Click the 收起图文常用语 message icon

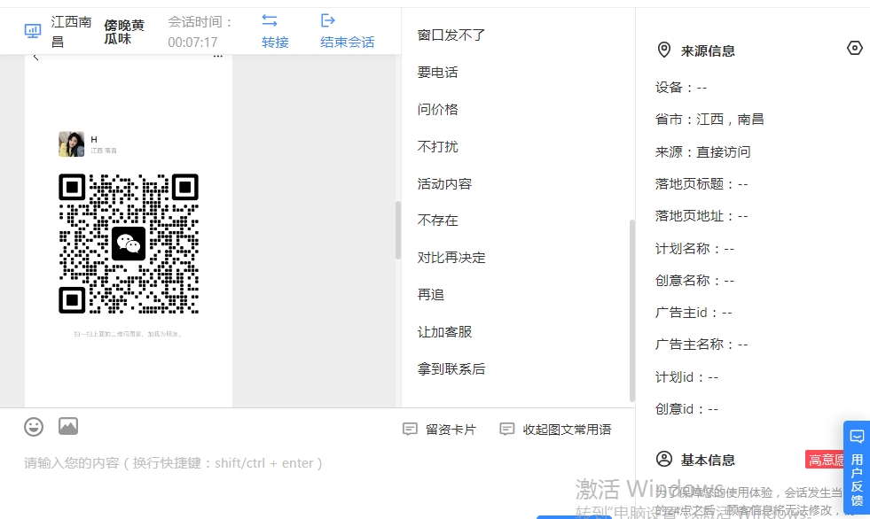507,430
